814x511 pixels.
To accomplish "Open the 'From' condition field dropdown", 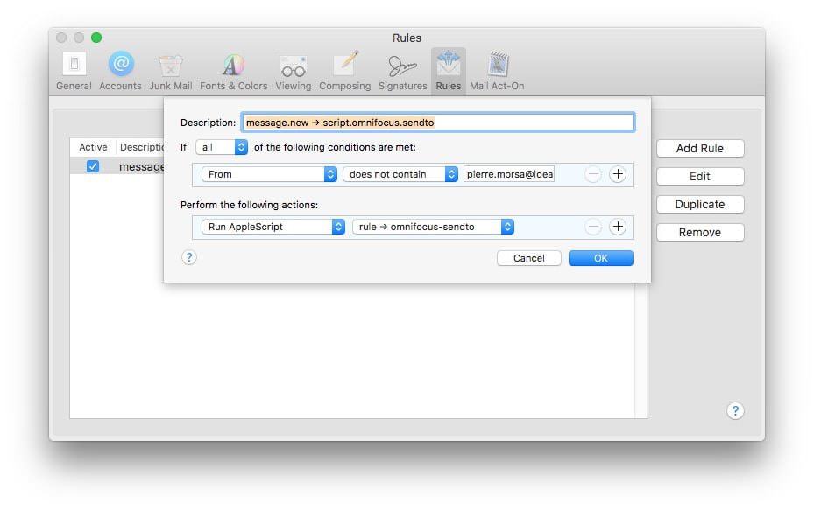I will [269, 174].
